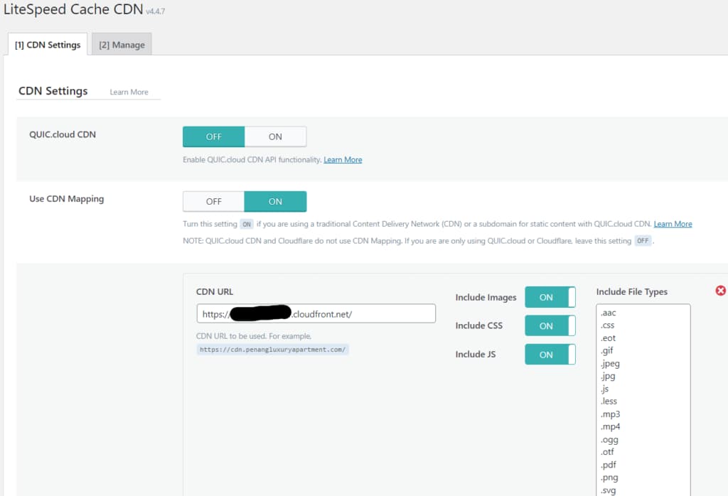Image resolution: width=728 pixels, height=496 pixels.
Task: Turn Use CDN Mapping ON
Action: point(275,201)
